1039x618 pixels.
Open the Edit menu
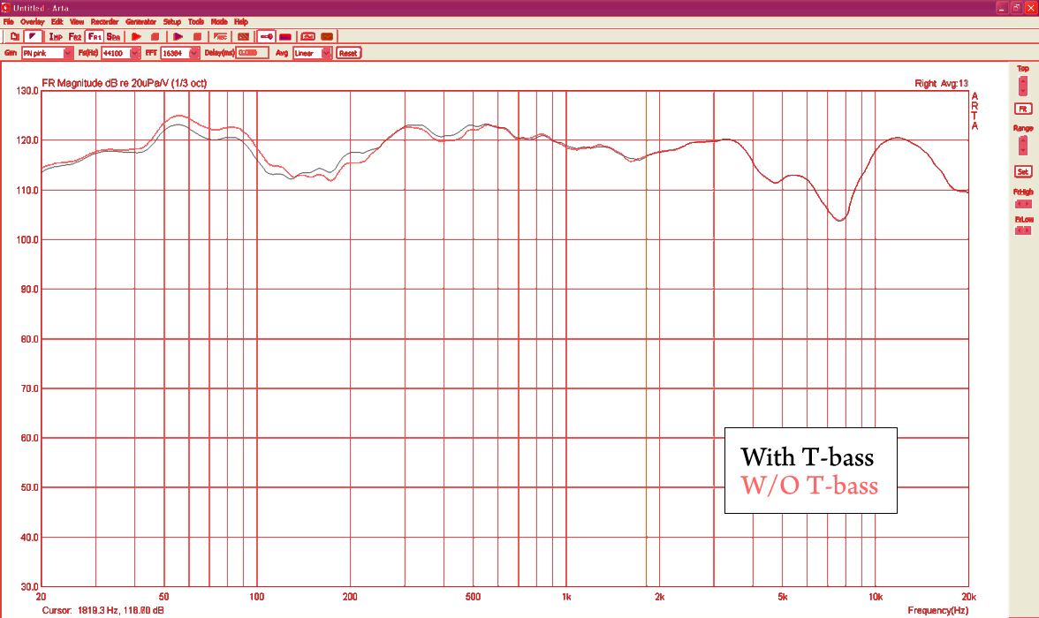pos(57,22)
